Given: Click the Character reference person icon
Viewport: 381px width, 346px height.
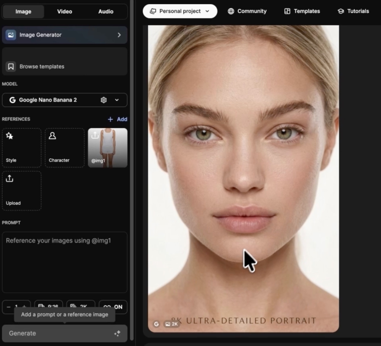Looking at the screenshot, I should coord(52,136).
